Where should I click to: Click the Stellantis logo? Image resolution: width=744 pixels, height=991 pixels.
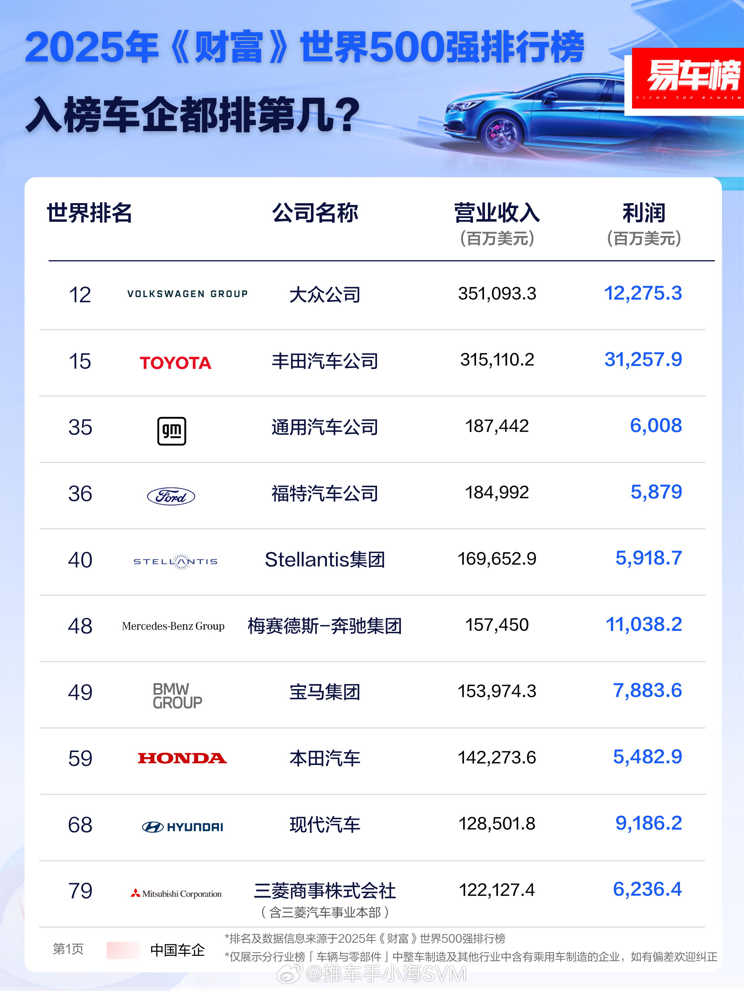point(175,561)
